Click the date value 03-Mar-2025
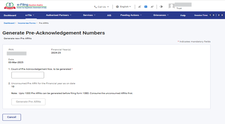 click(x=16, y=62)
